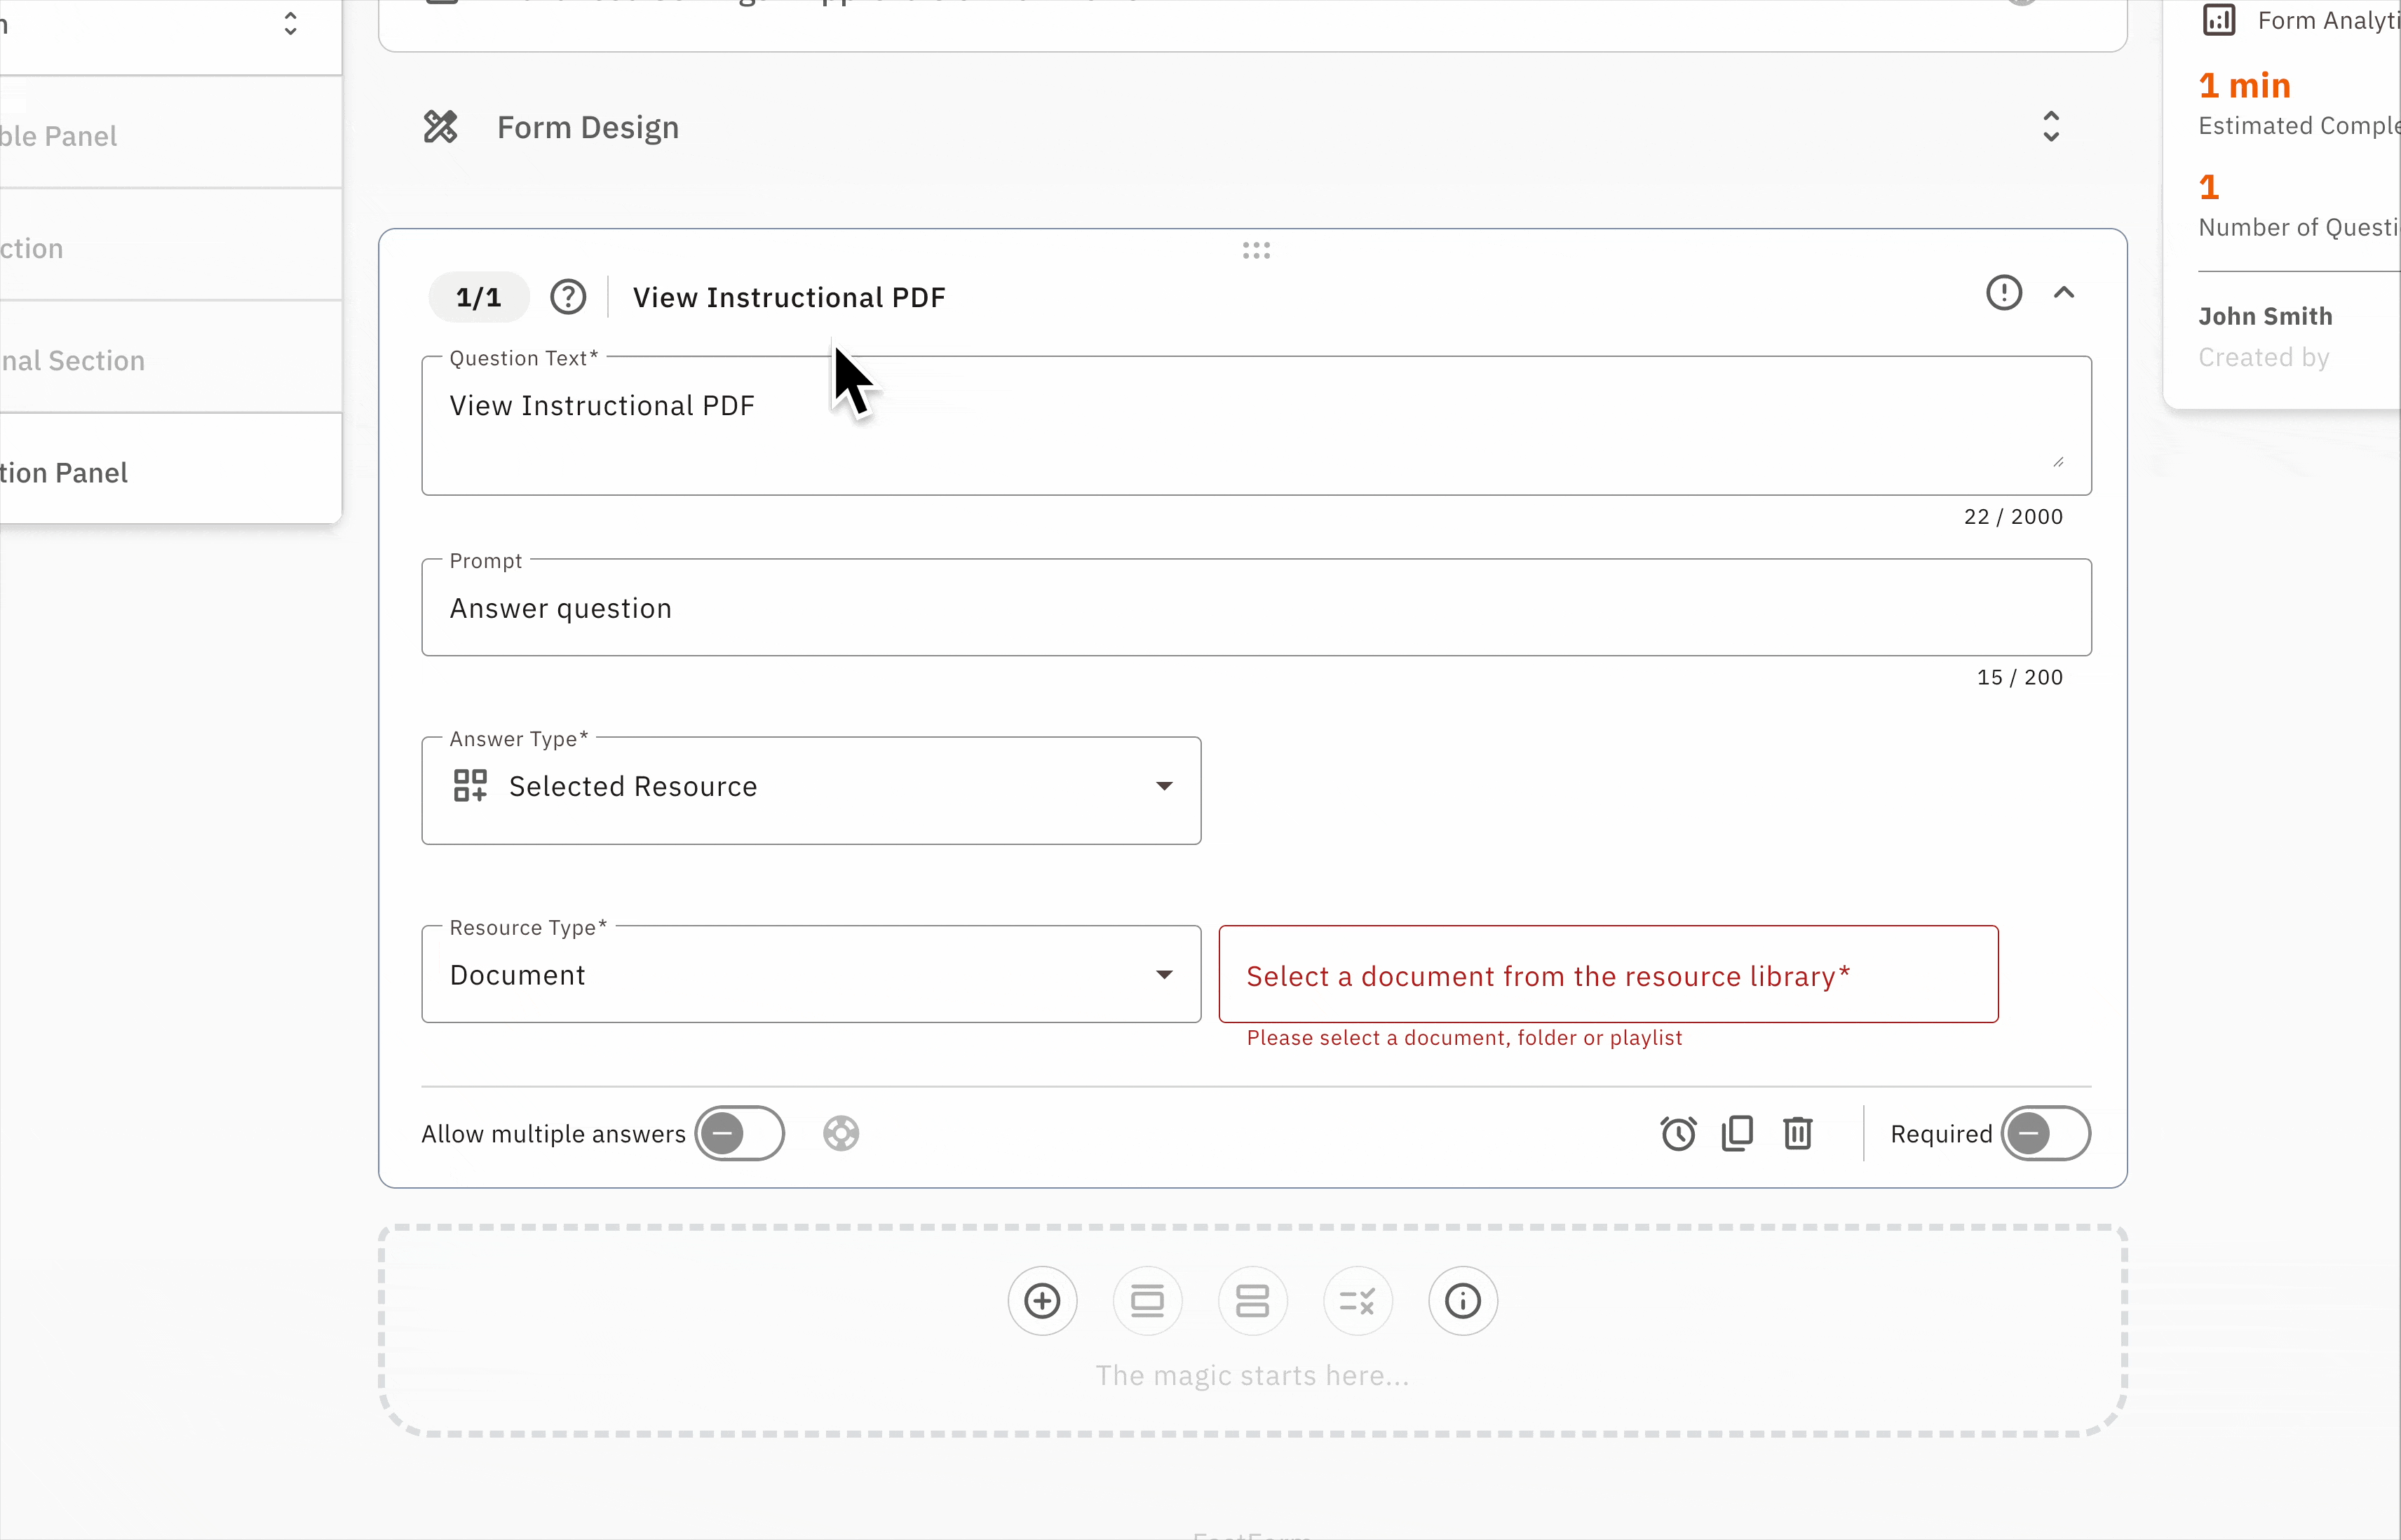This screenshot has width=2401, height=1540.
Task: Enable the Required toggle
Action: coord(2045,1133)
